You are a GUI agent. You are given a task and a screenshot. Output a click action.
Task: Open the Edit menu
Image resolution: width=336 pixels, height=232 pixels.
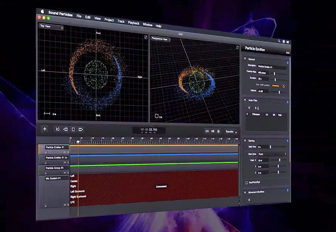(88, 17)
